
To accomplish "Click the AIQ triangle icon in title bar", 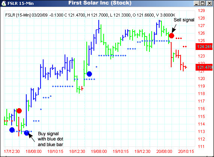I will pyautogui.click(x=4, y=3).
